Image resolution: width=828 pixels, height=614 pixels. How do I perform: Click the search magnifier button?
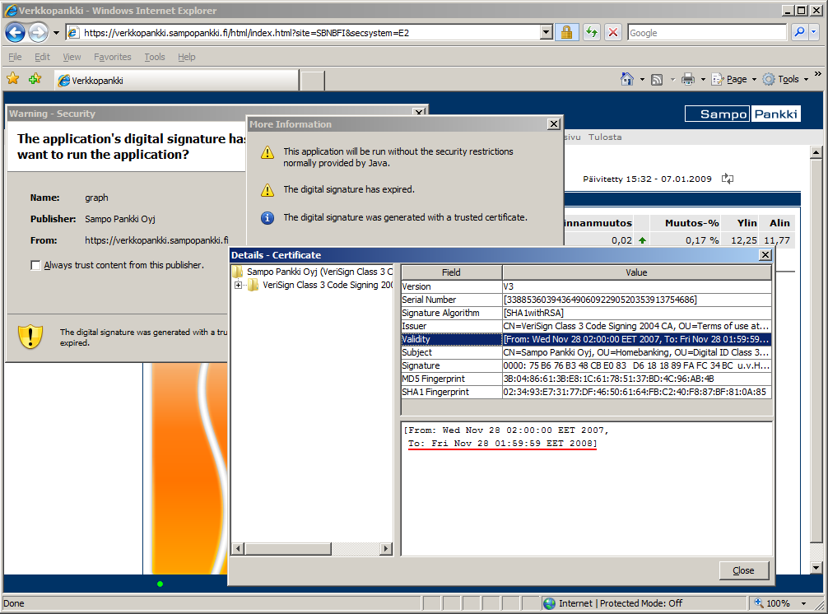click(799, 33)
